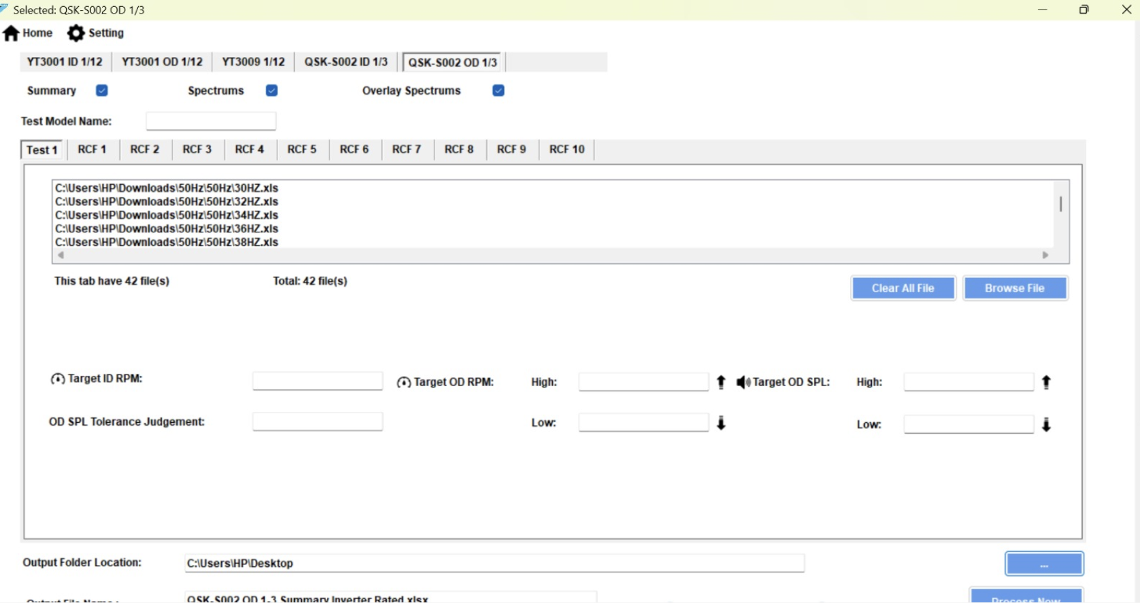The width and height of the screenshot is (1140, 603).
Task: Disable the Overlay Spectrums checkbox
Action: point(498,90)
